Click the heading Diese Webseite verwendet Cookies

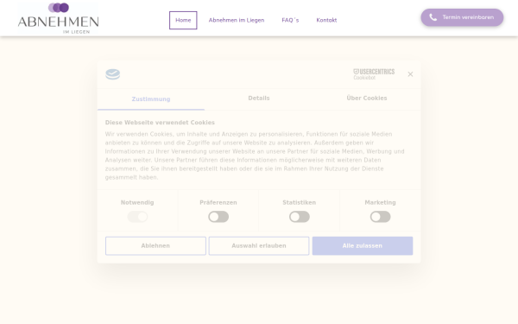tap(160, 123)
